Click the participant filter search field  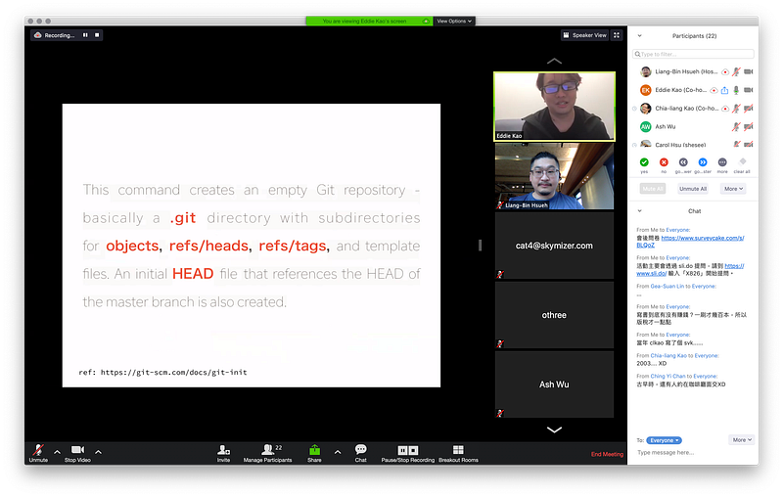pos(693,54)
